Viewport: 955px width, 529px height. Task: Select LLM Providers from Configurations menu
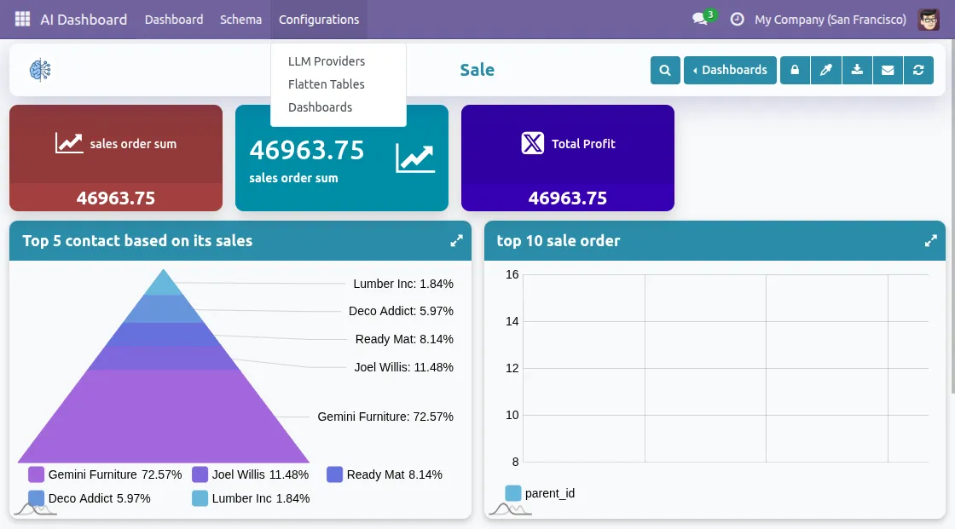[x=327, y=61]
